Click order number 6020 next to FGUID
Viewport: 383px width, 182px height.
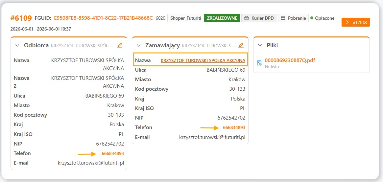click(160, 18)
